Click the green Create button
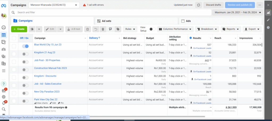272x121 pixels. [19, 29]
